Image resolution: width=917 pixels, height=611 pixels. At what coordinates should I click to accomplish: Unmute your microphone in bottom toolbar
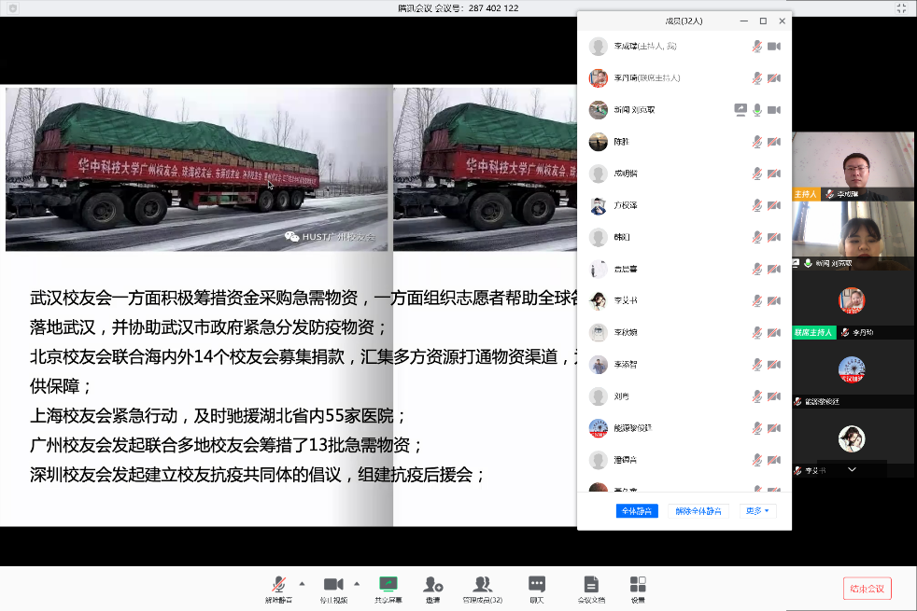click(278, 588)
